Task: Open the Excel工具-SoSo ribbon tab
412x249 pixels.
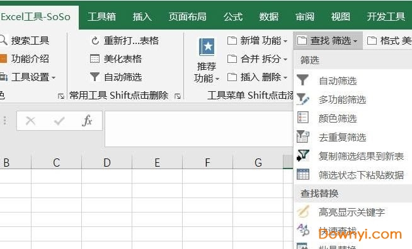Action: click(x=36, y=17)
